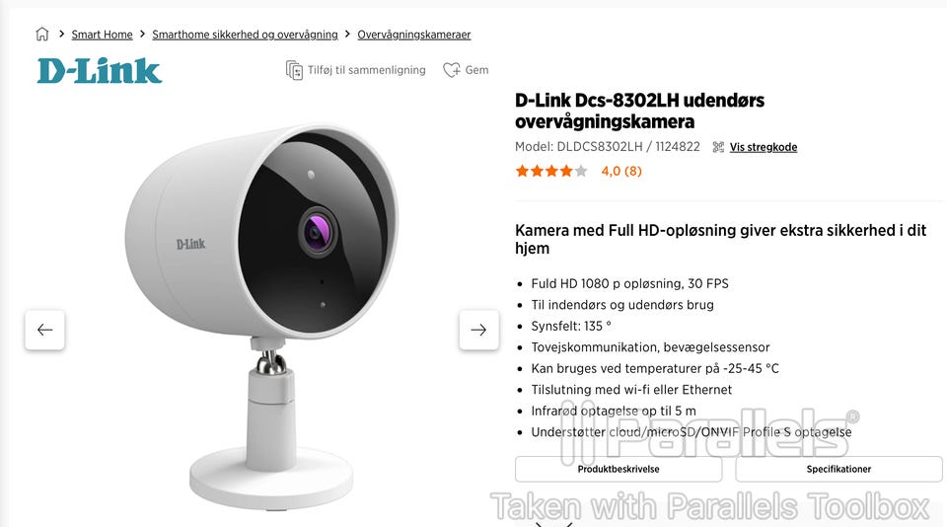Open the Produktbeskrivelse tab

619,469
